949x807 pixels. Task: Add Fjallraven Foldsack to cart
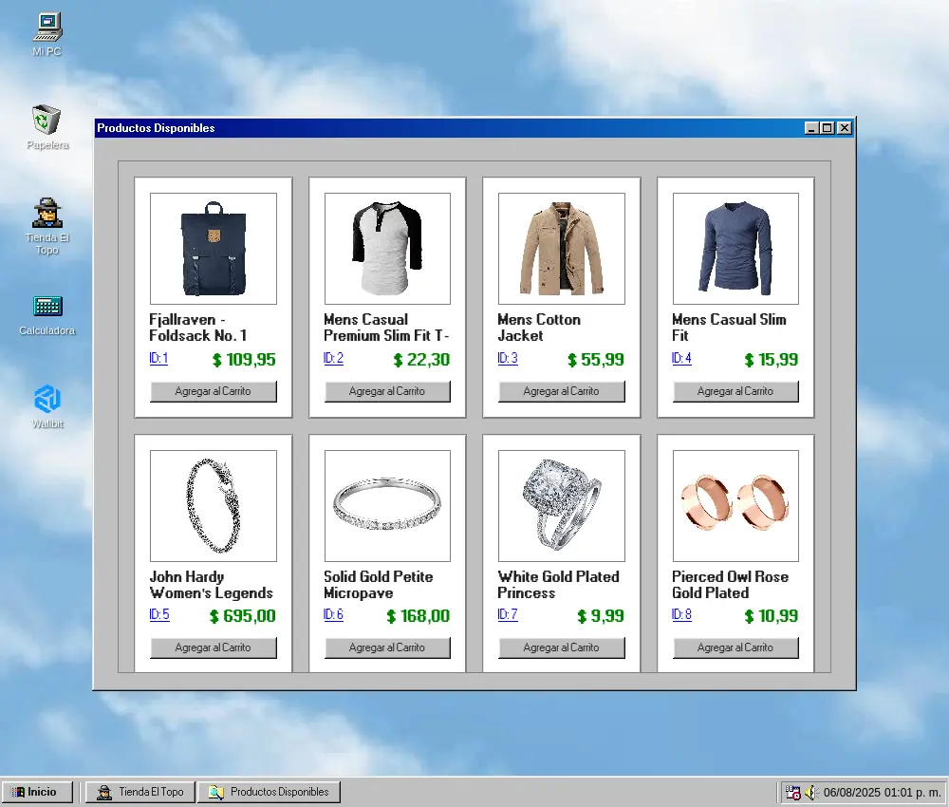coord(213,391)
